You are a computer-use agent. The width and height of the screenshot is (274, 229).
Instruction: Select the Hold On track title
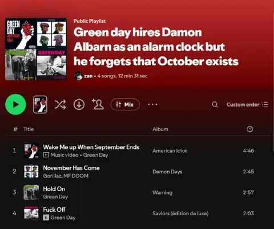[x=54, y=189]
